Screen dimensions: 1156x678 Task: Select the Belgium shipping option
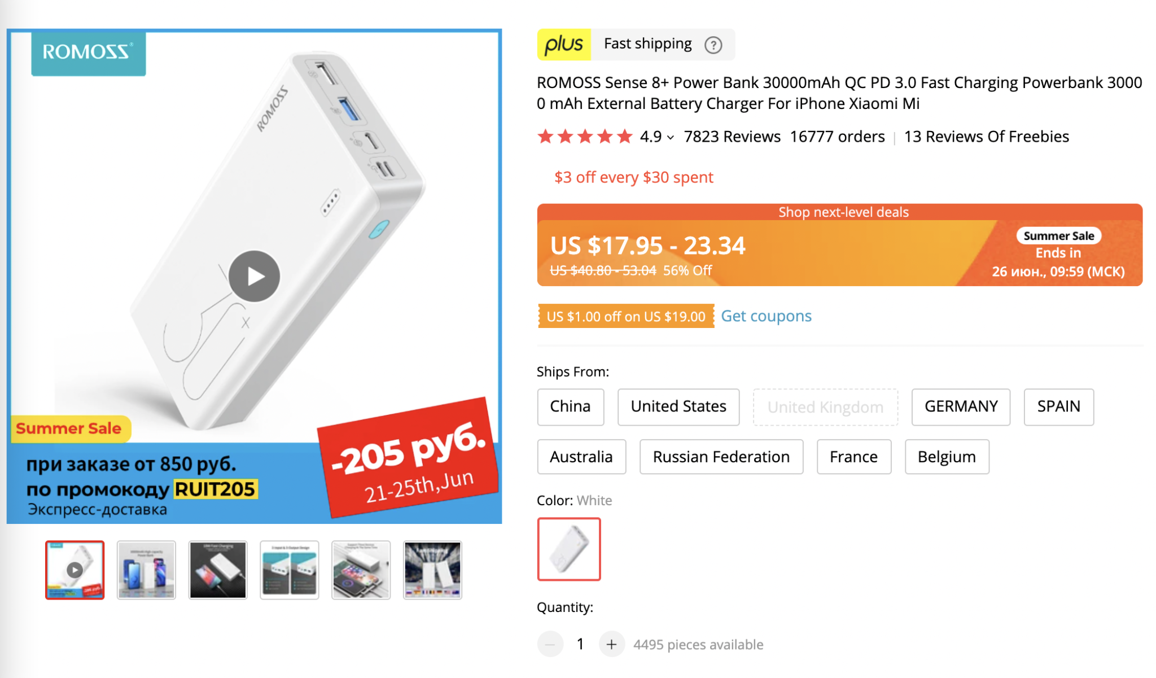click(947, 456)
